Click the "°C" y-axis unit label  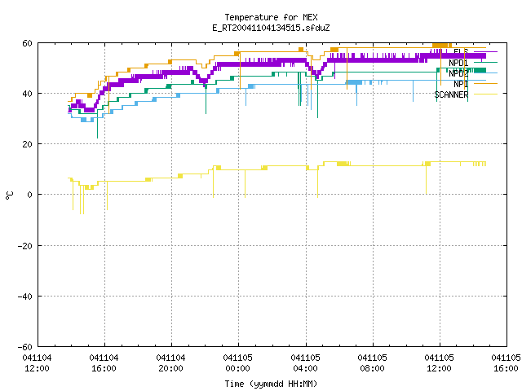pyautogui.click(x=9, y=195)
